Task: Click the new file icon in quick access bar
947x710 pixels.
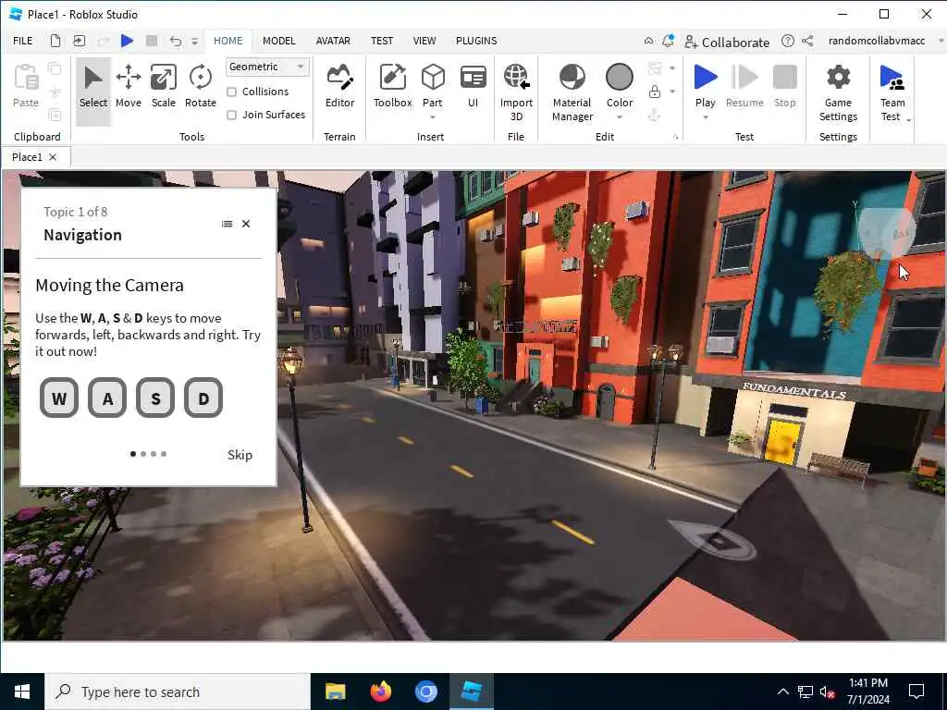Action: 55,41
